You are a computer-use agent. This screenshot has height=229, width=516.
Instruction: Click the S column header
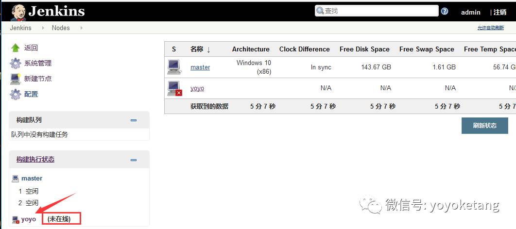(174, 49)
